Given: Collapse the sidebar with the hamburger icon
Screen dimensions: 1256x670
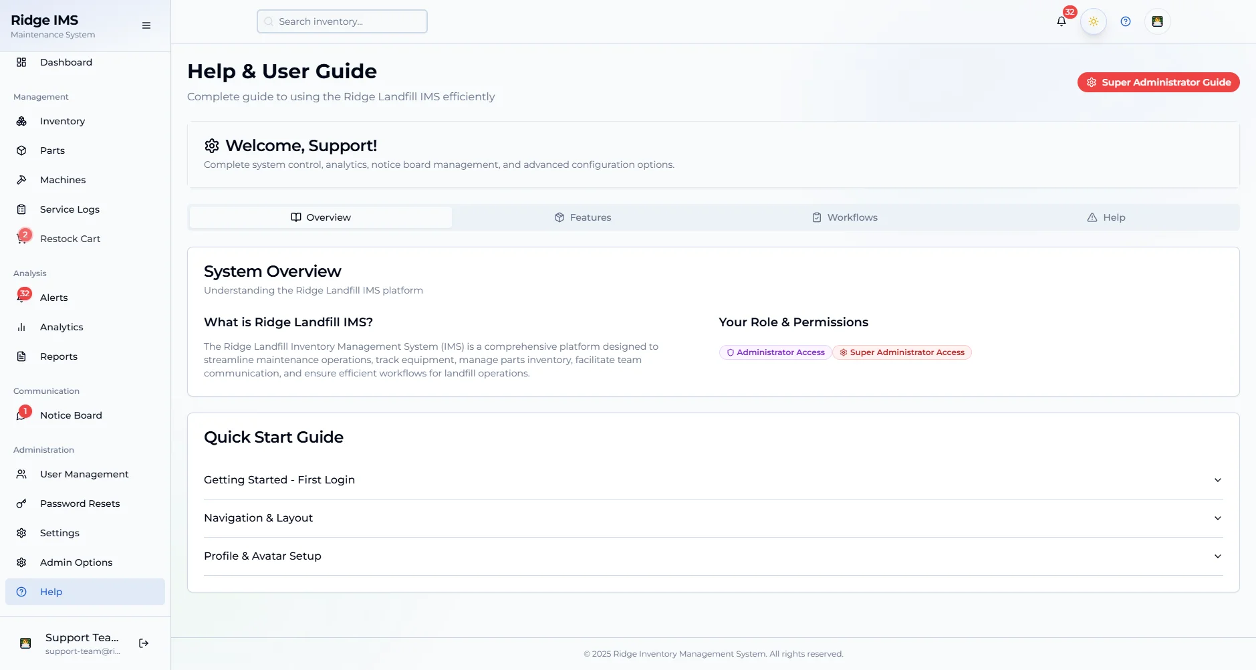Looking at the screenshot, I should (x=146, y=25).
